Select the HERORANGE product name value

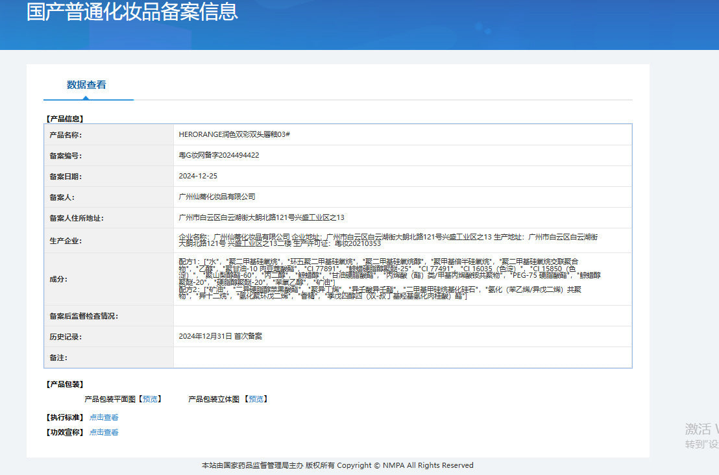click(234, 134)
